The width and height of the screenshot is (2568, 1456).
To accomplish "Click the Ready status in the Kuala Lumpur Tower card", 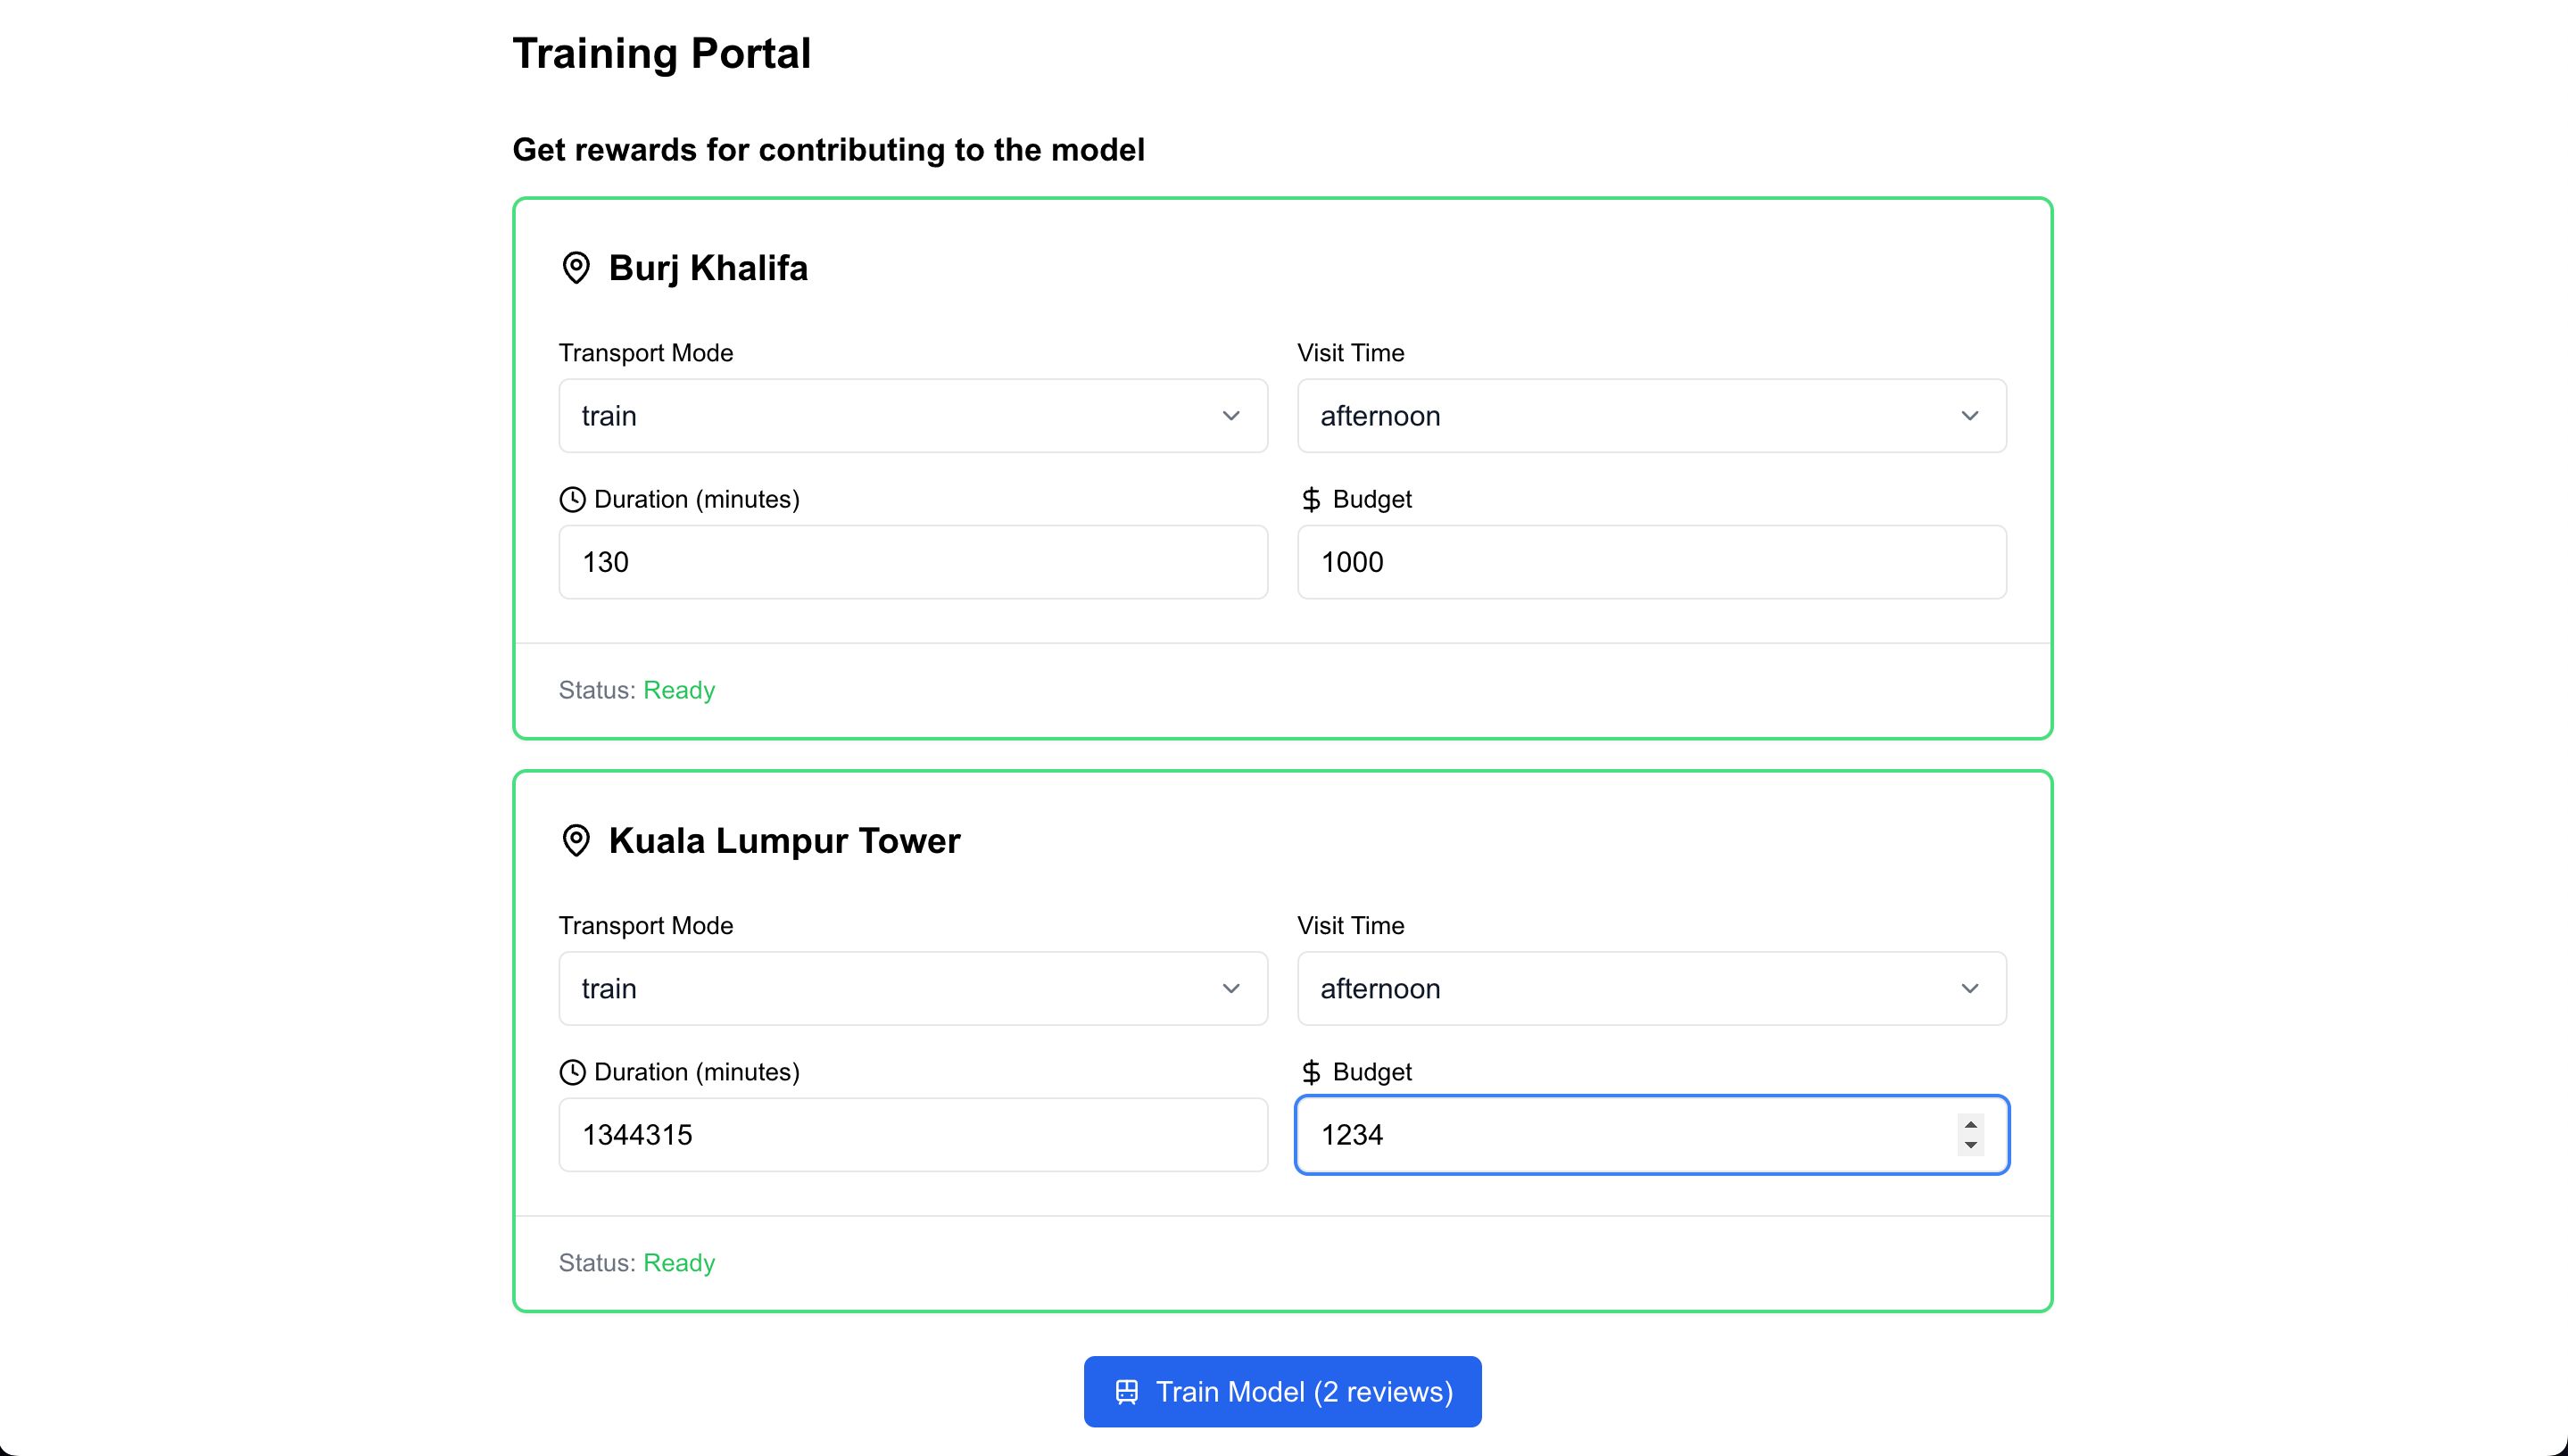I will (679, 1263).
